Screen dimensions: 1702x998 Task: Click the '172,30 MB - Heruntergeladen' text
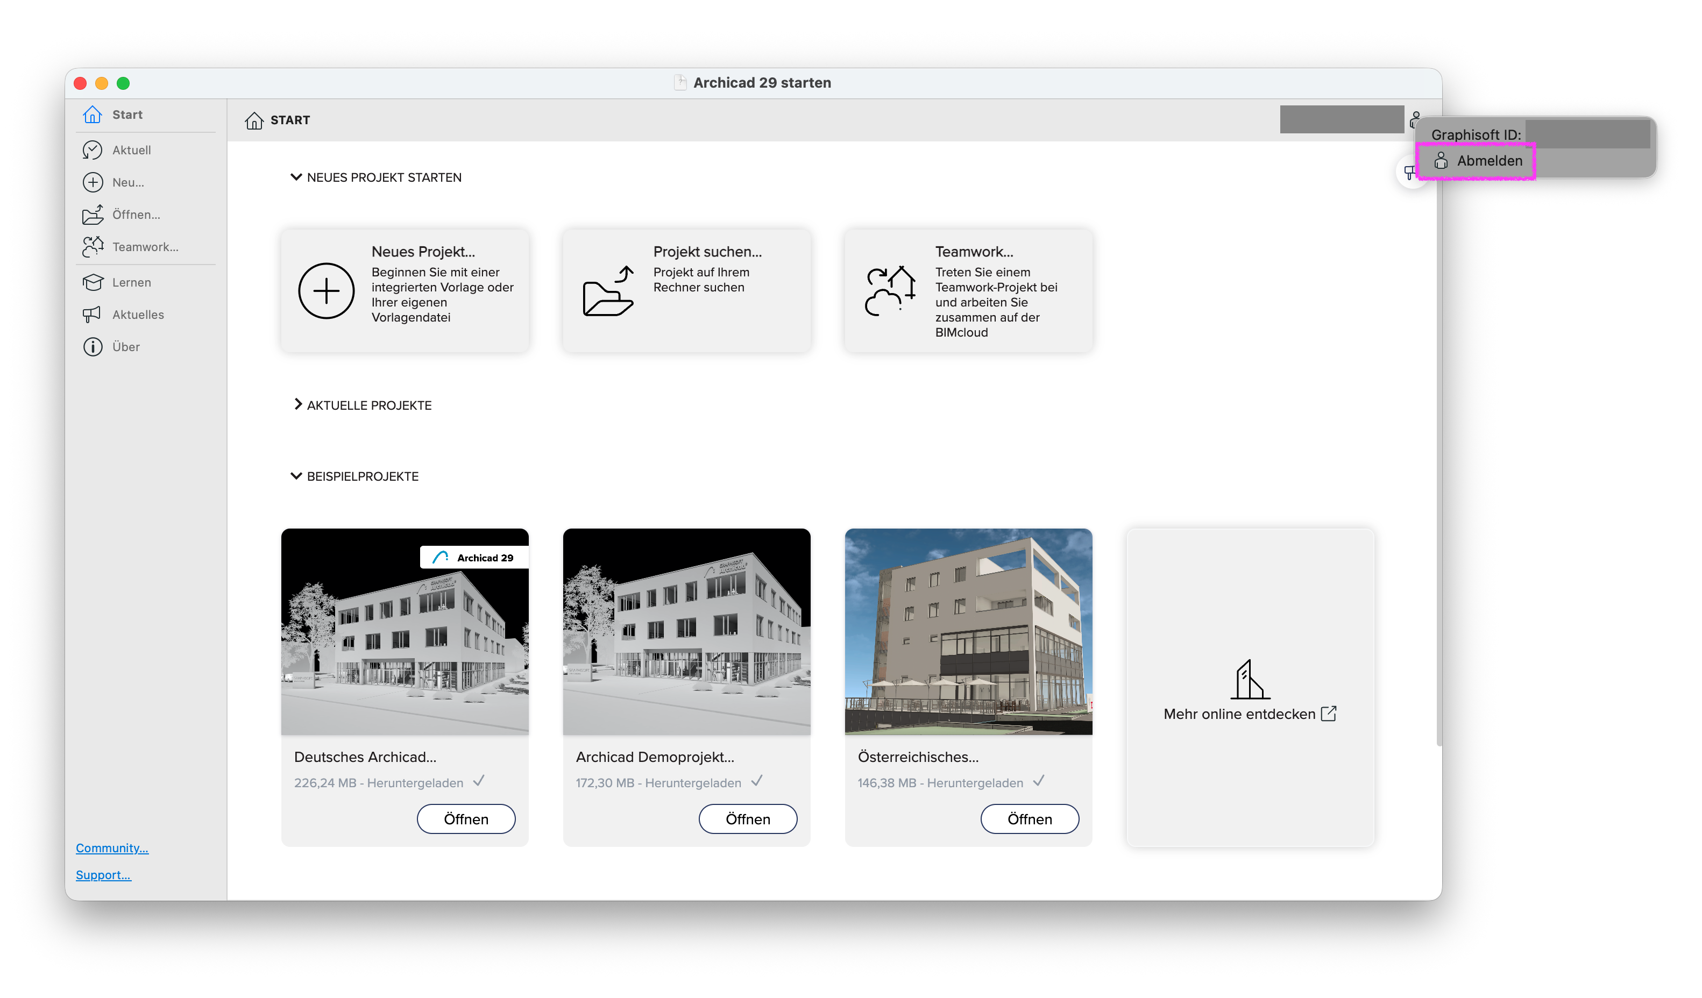[x=658, y=782]
